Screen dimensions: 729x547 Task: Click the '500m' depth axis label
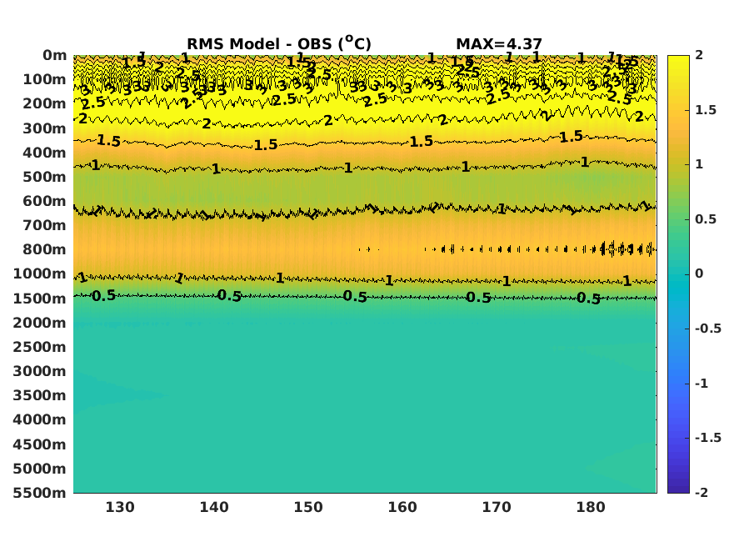45,177
